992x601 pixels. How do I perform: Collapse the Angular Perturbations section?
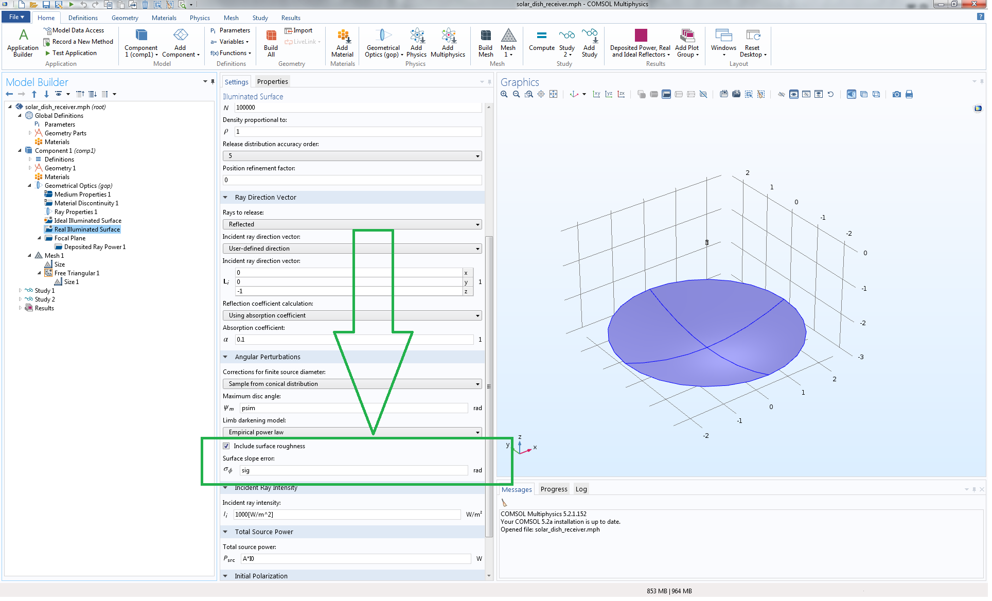pos(225,357)
